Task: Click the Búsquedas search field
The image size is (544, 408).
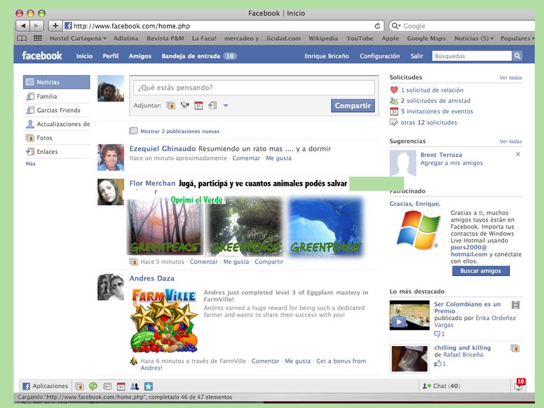Action: (x=472, y=56)
